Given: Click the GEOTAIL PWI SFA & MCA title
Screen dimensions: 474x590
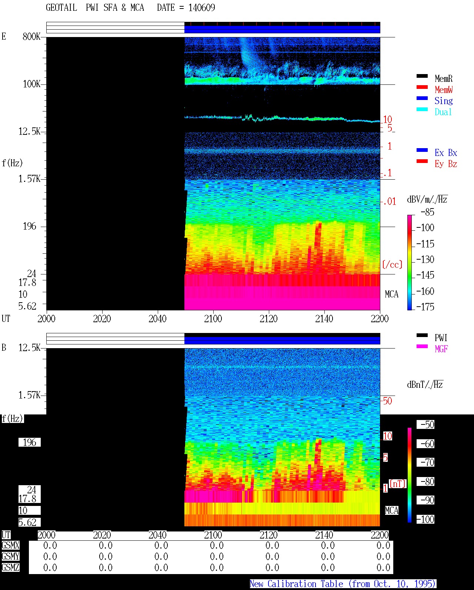Looking at the screenshot, I should click(x=95, y=8).
